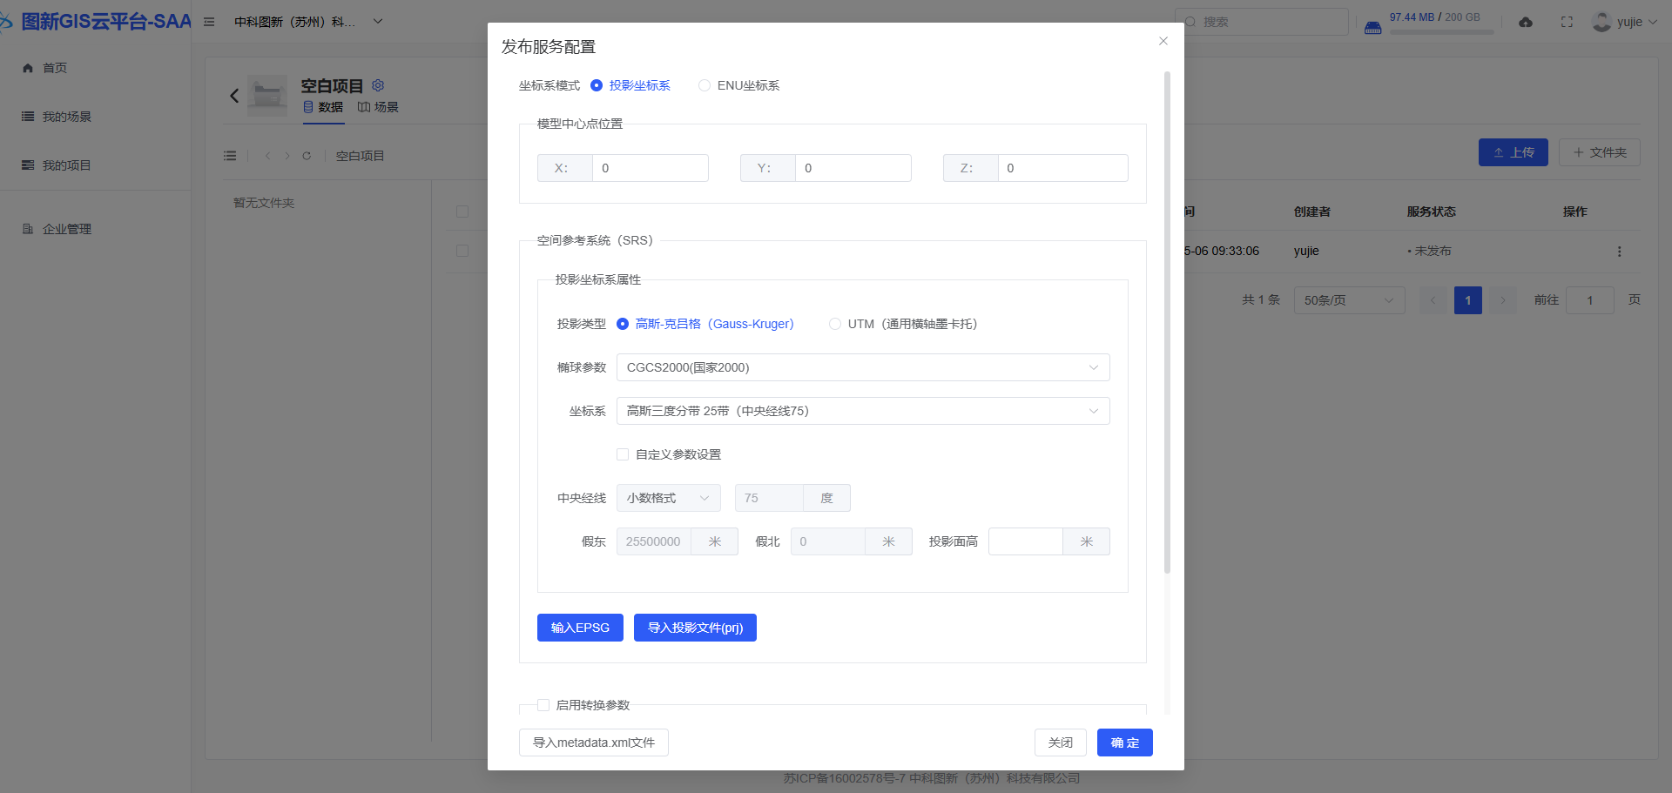Toggle fullscreen mode icon
This screenshot has width=1672, height=793.
click(1567, 23)
